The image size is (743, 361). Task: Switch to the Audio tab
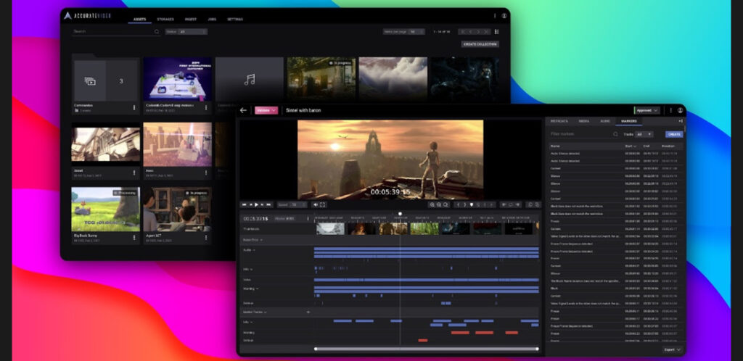[x=605, y=121]
